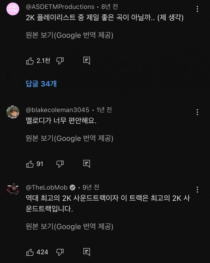The image size is (210, 263).
Task: Open options menu for ASDETMProductions comment
Action: tap(197, 9)
